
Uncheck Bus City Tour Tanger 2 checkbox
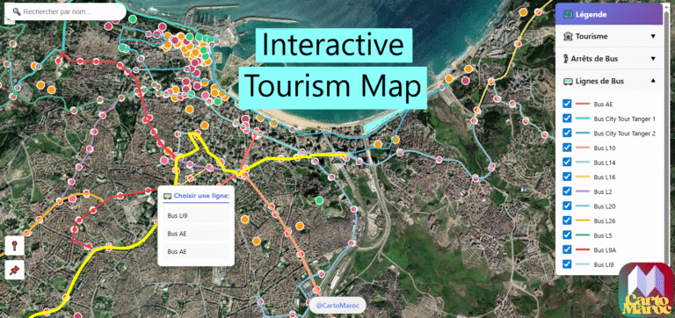tap(567, 133)
